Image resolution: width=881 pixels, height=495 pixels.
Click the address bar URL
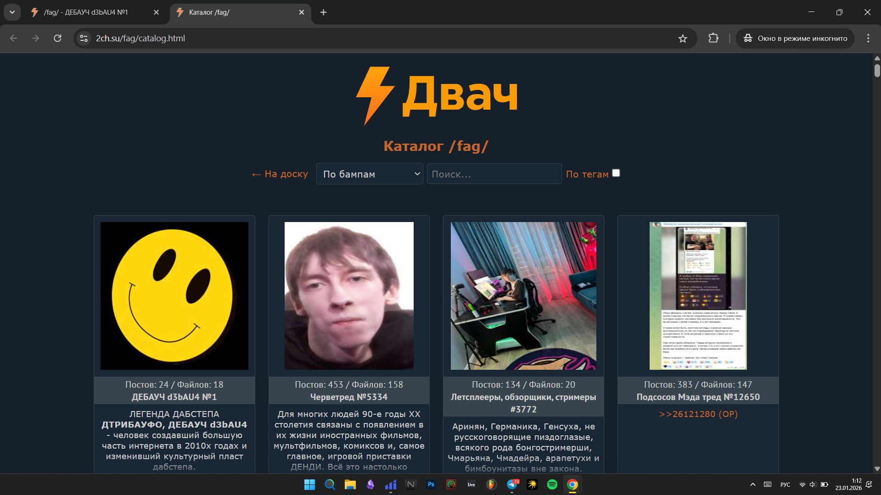140,39
